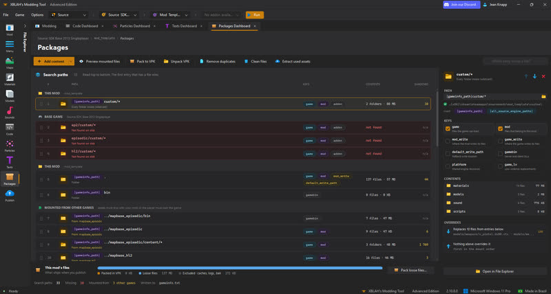
Task: Insert the [all_source_engine_paths] token
Action: tap(511, 111)
